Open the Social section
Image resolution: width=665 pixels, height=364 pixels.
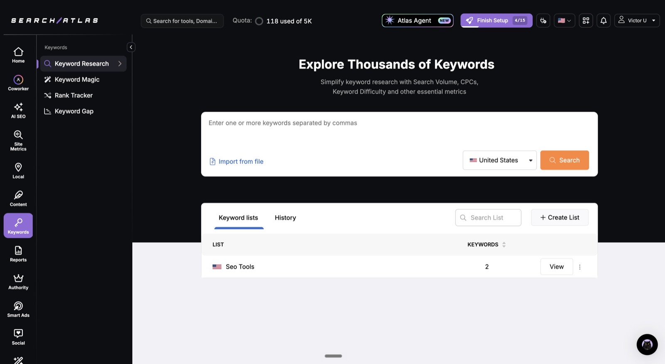(18, 337)
